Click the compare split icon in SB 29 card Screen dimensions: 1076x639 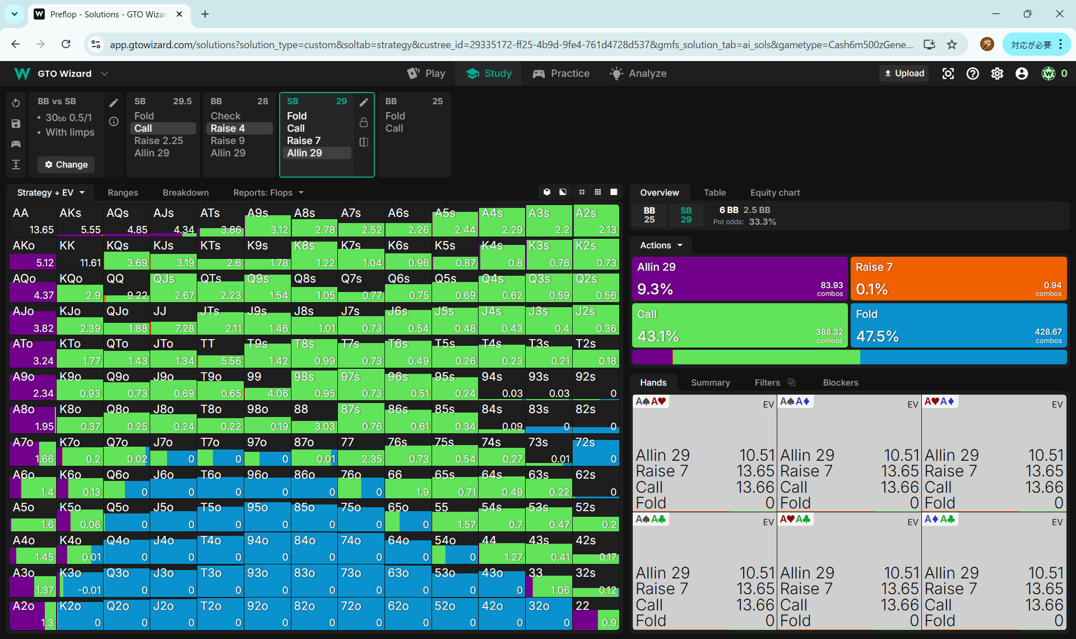point(364,142)
